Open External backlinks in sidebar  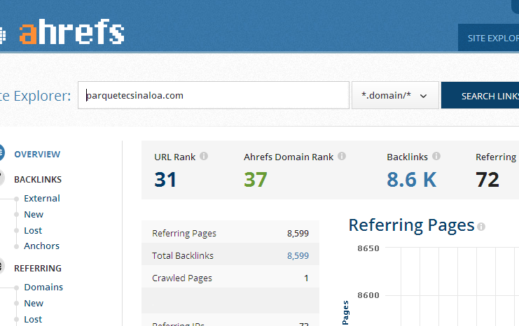coord(42,199)
